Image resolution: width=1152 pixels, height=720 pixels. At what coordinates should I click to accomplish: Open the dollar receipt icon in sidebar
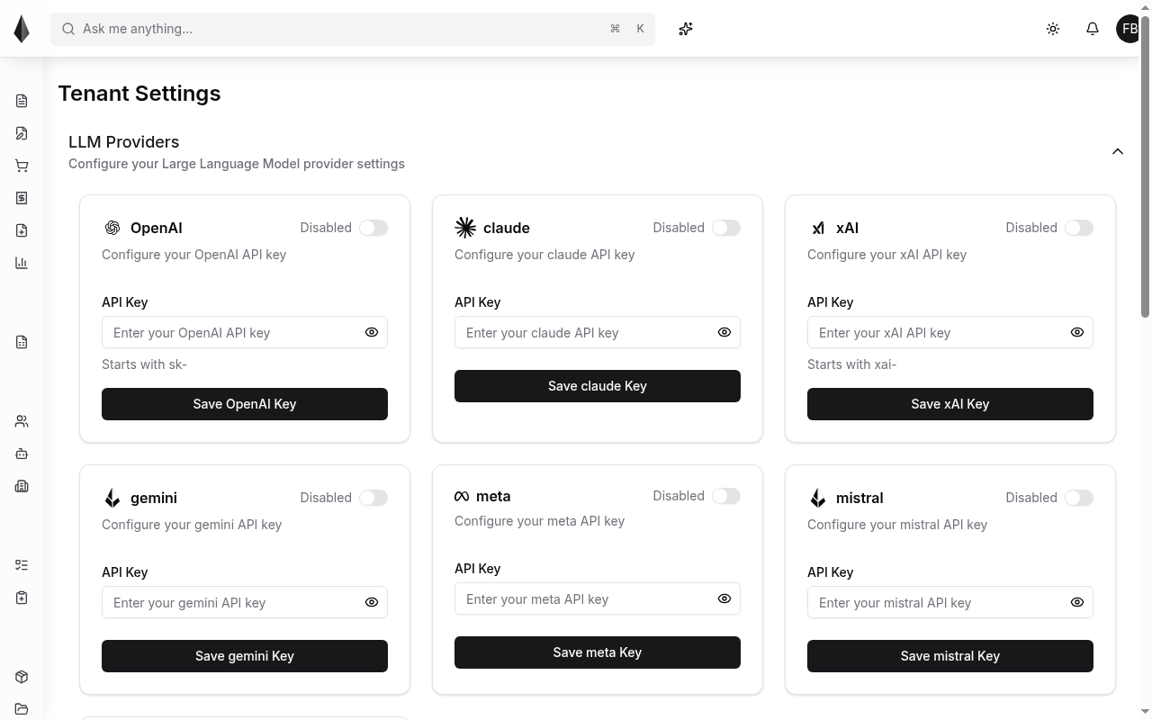pyautogui.click(x=22, y=198)
